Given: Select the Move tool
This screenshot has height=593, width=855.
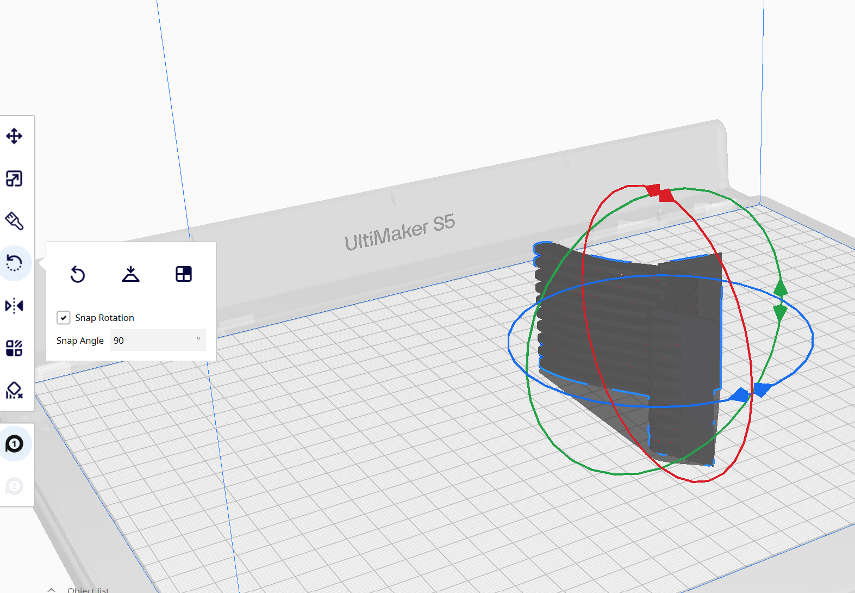Looking at the screenshot, I should coord(14,136).
